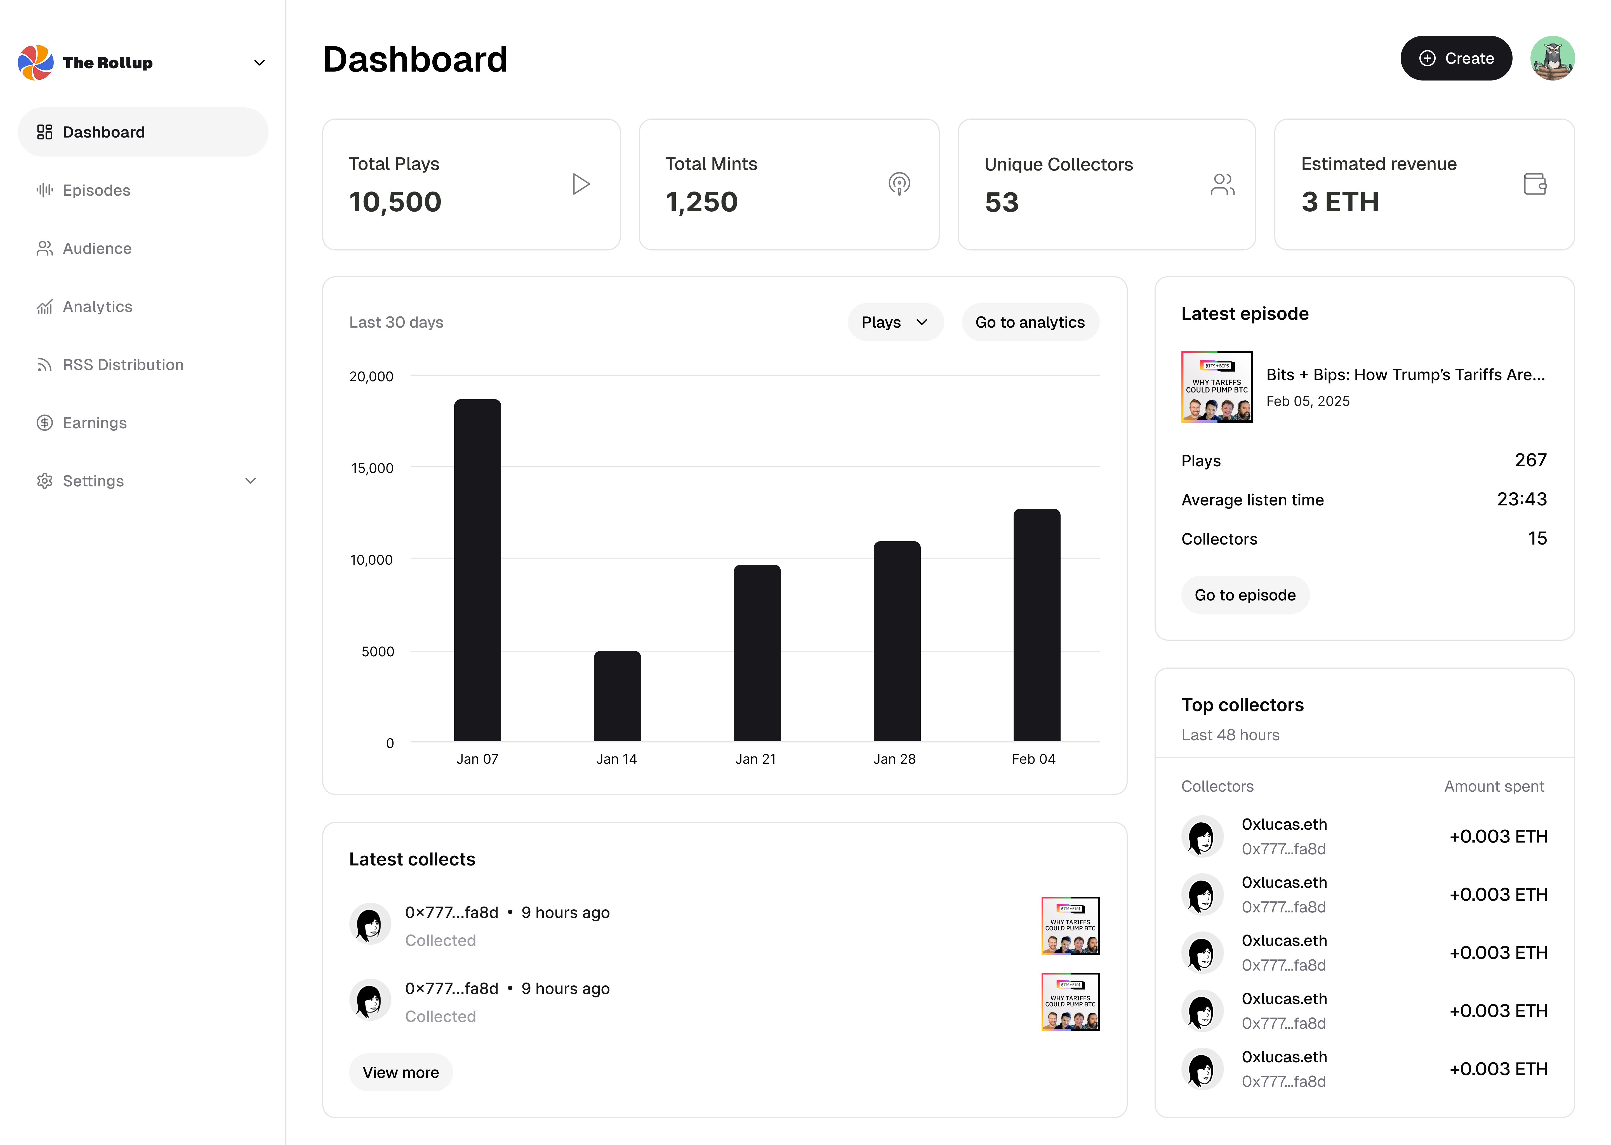Open the Plays metric dropdown
The image size is (1611, 1145).
[894, 322]
